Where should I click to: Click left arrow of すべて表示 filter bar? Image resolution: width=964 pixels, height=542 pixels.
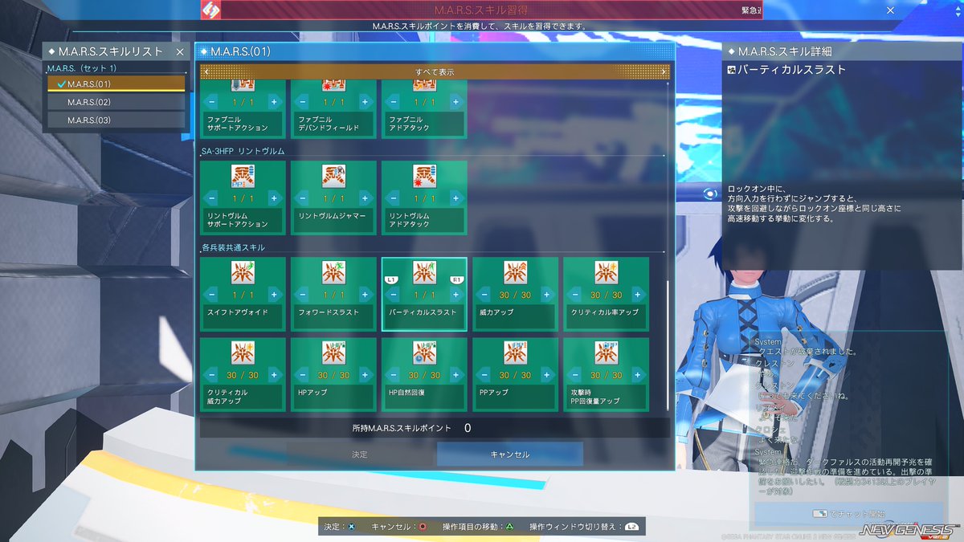pyautogui.click(x=206, y=71)
